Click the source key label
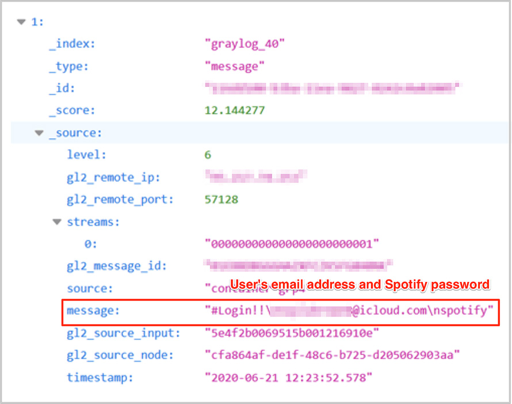 point(90,288)
